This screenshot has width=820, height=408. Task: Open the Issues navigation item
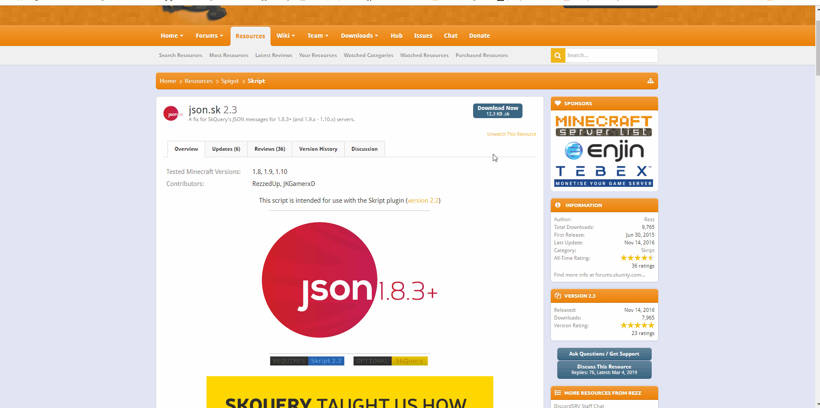click(423, 36)
